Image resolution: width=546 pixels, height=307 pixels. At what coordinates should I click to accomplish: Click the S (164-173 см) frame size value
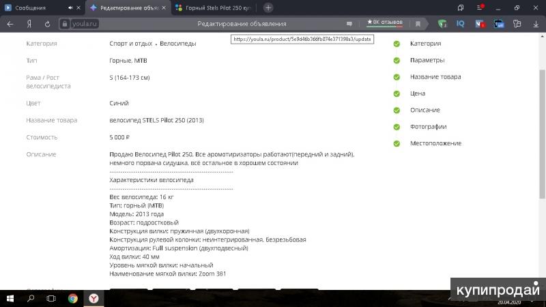(x=130, y=78)
